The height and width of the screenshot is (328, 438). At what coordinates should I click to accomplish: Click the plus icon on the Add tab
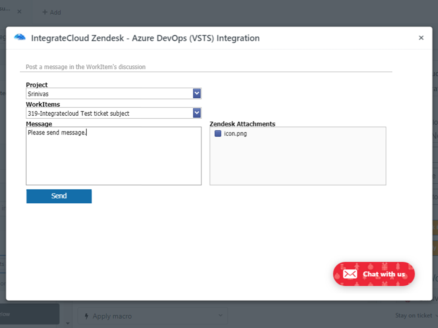coord(45,12)
